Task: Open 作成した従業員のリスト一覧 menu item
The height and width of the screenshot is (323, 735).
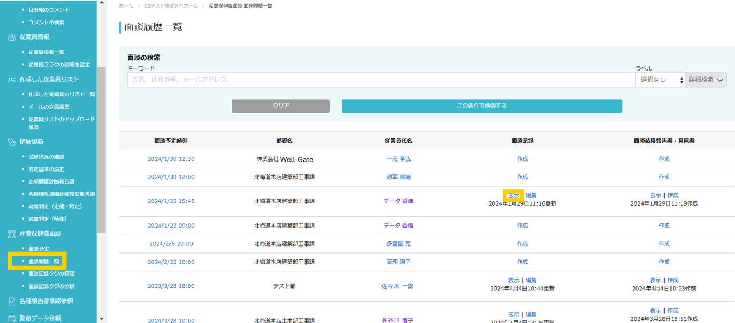Action: [x=61, y=94]
